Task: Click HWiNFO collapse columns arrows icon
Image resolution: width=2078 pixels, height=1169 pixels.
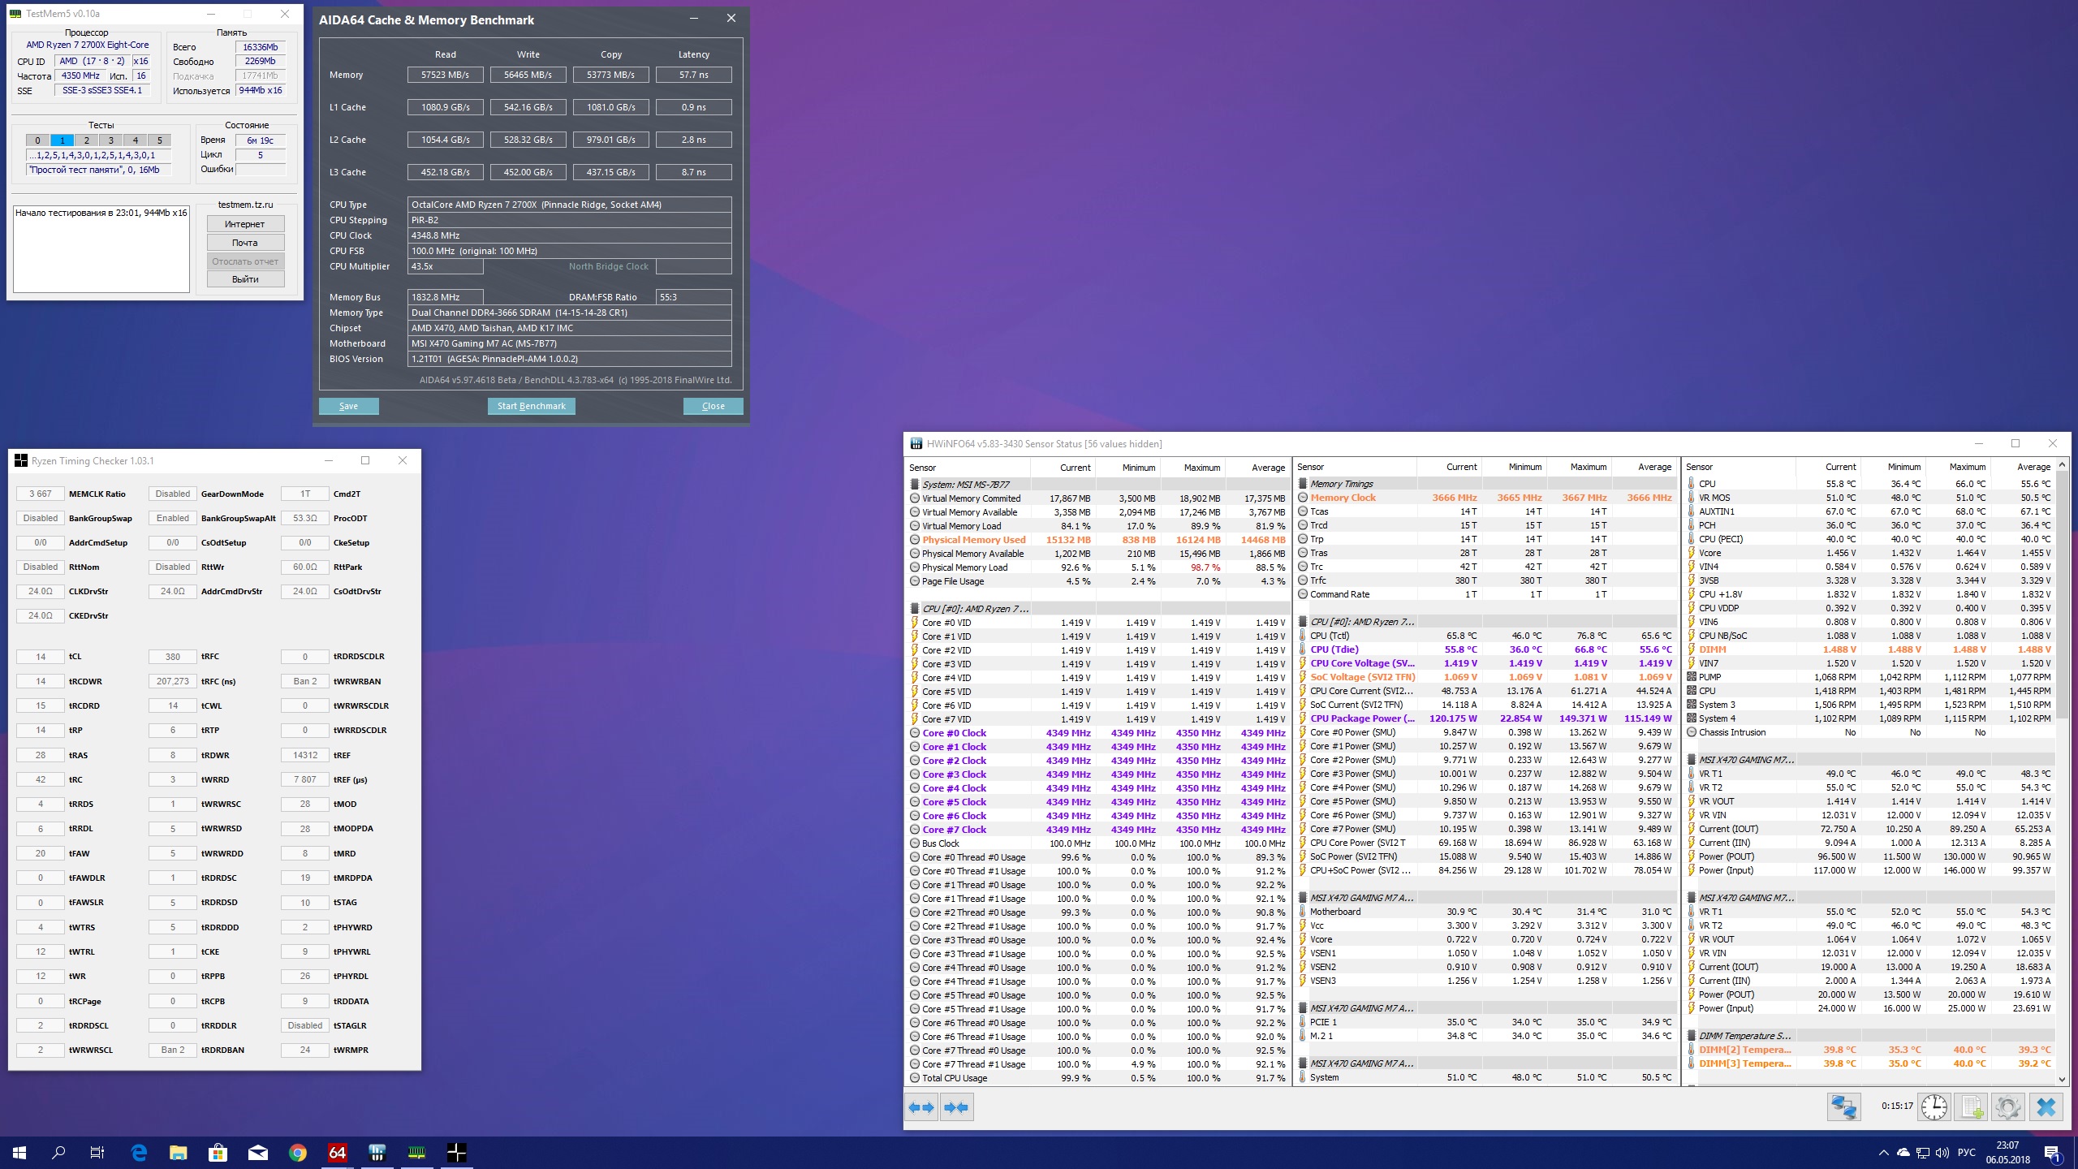Action: (x=956, y=1107)
